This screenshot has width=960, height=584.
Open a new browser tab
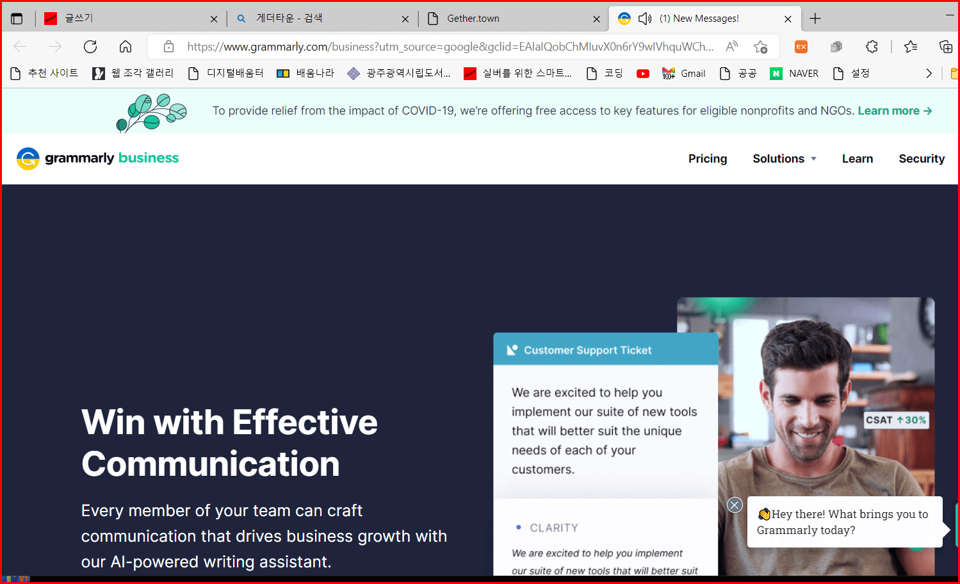click(x=815, y=19)
